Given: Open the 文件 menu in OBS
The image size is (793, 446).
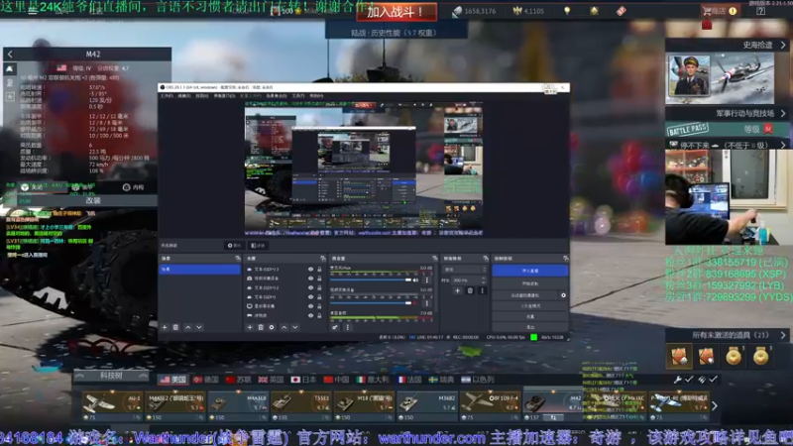Looking at the screenshot, I should [x=166, y=95].
